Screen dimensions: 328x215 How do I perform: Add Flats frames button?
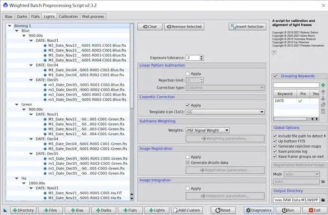tap(130, 210)
